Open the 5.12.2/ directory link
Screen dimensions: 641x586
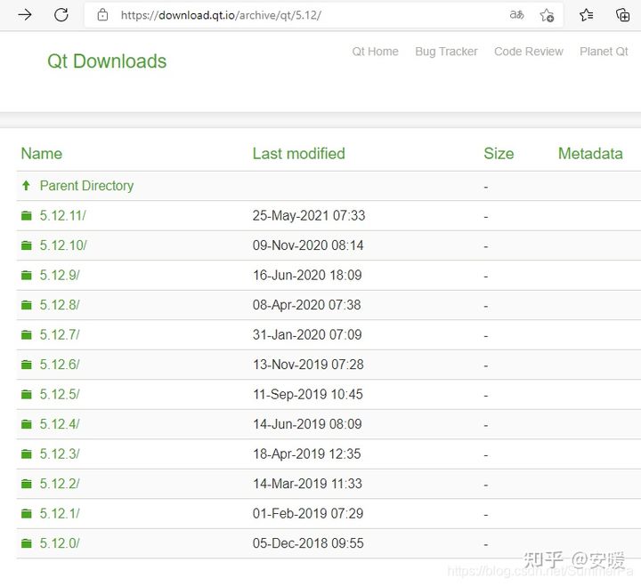pos(60,484)
